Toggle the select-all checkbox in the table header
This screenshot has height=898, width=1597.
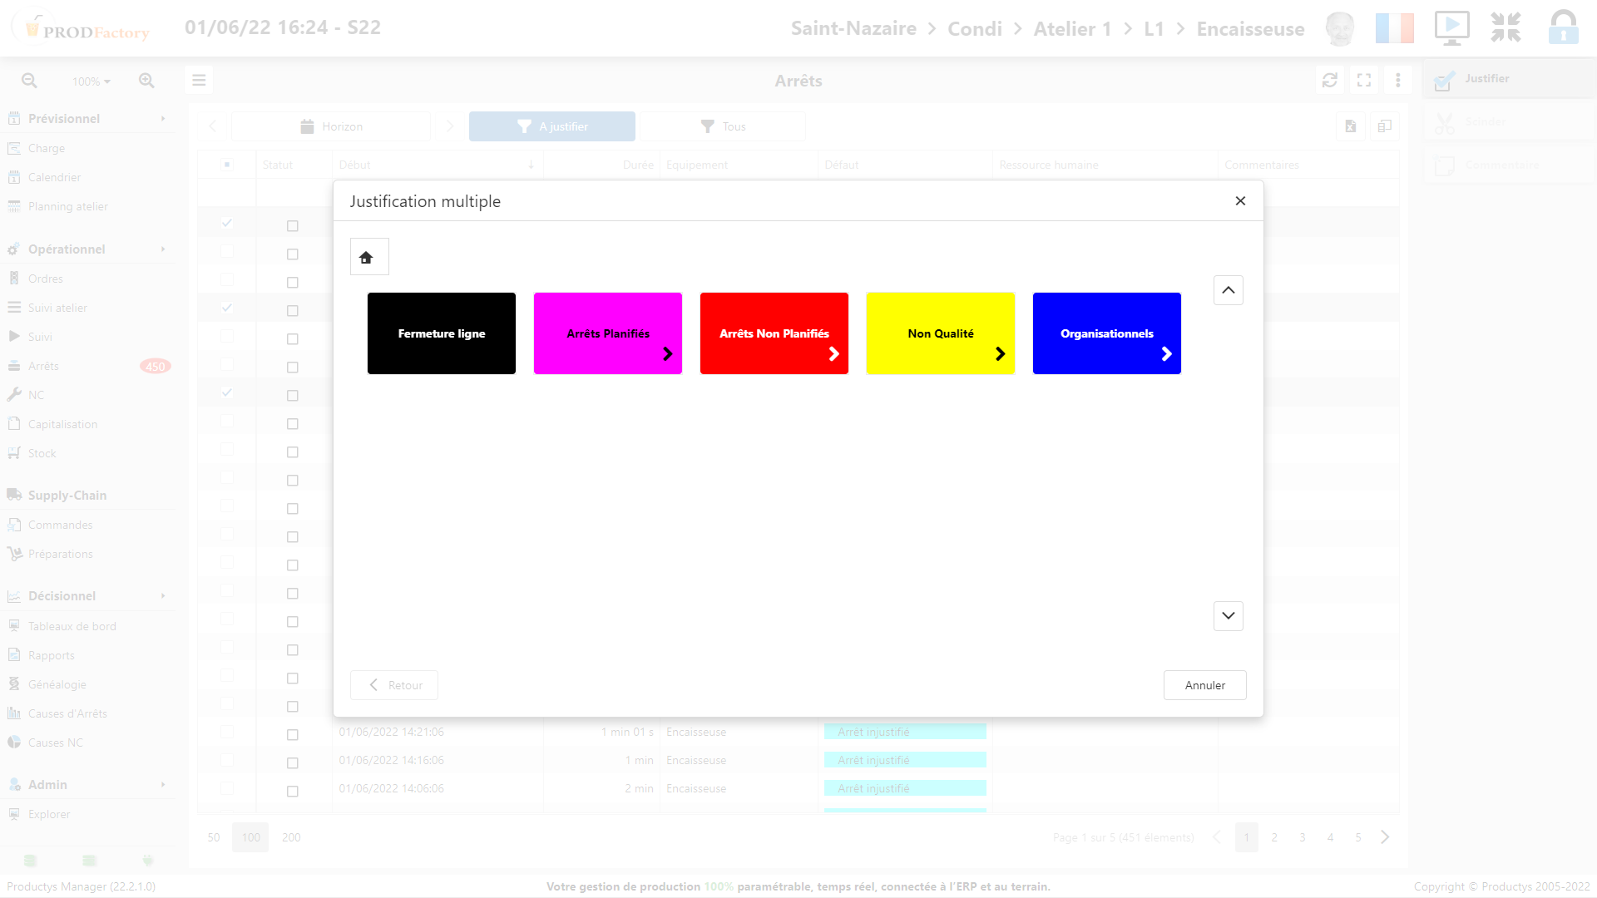pyautogui.click(x=227, y=164)
